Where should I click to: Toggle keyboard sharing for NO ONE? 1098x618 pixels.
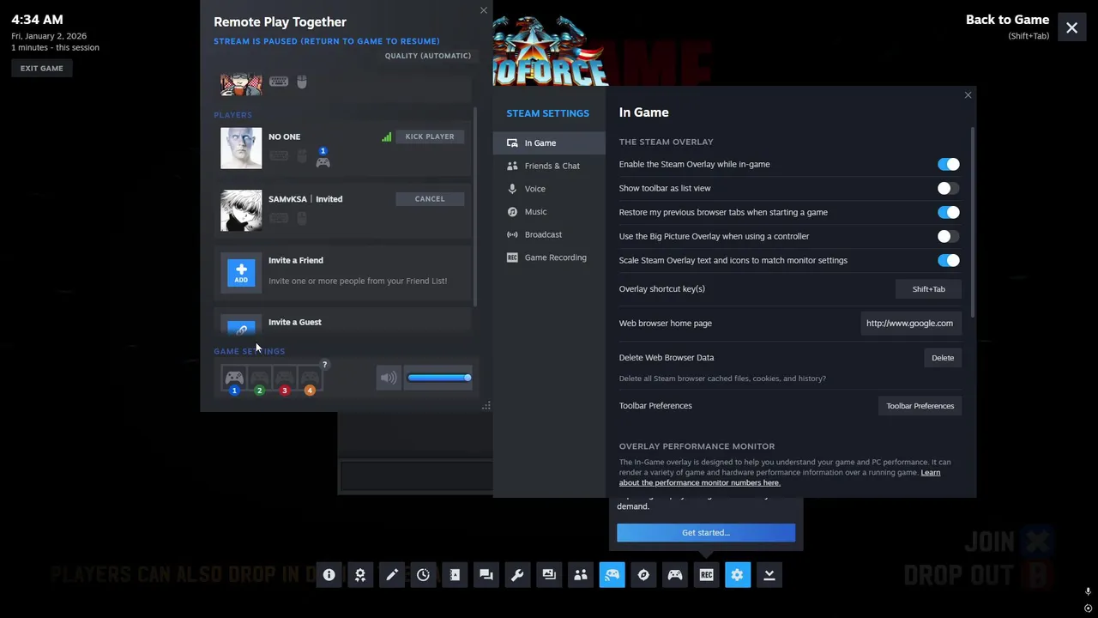coord(279,156)
